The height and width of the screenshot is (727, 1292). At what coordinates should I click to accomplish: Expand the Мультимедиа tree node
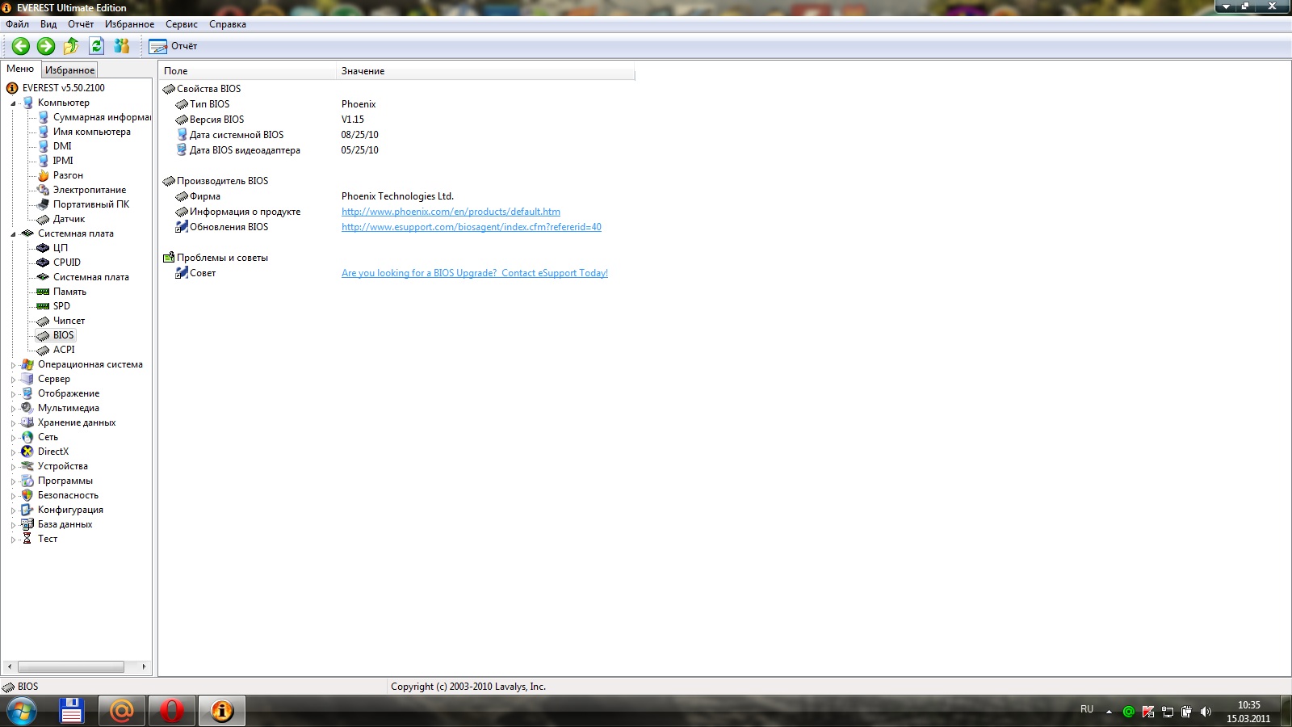[13, 409]
